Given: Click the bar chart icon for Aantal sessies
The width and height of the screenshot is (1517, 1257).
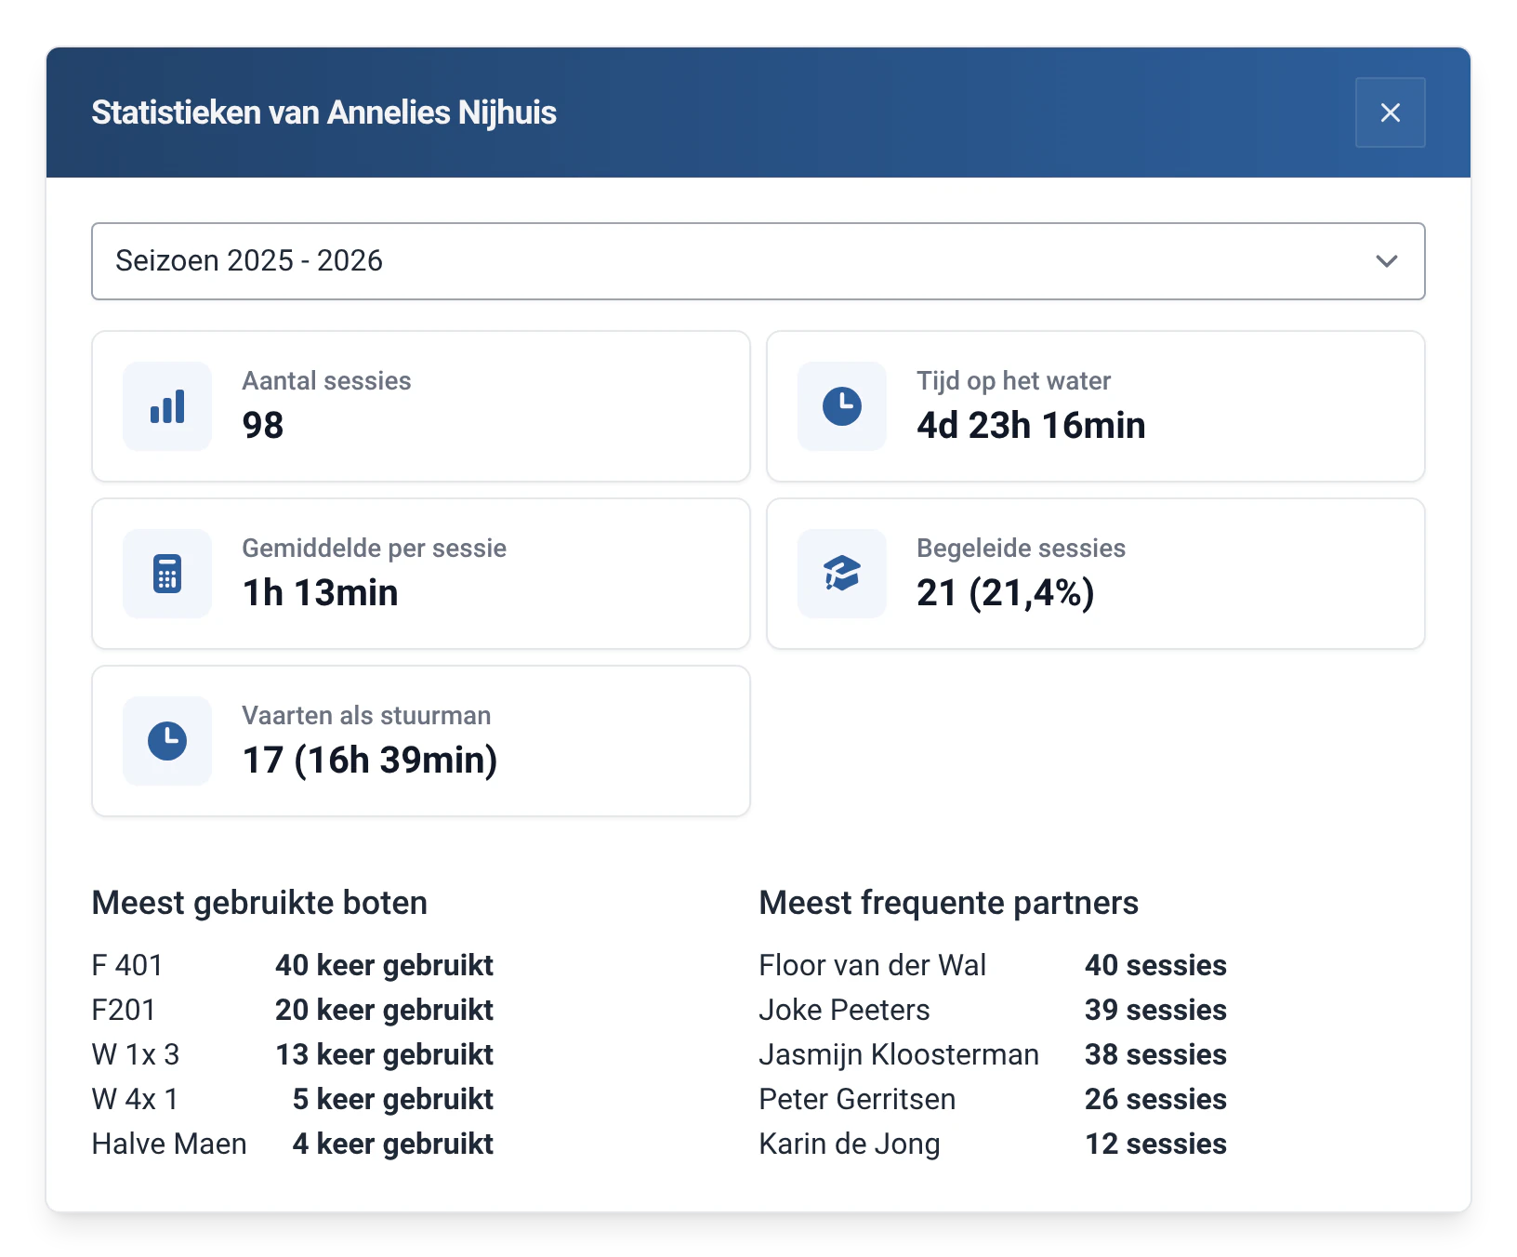Looking at the screenshot, I should coord(167,406).
